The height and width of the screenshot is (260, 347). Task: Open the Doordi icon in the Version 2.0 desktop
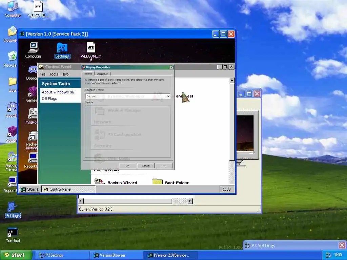click(x=32, y=73)
